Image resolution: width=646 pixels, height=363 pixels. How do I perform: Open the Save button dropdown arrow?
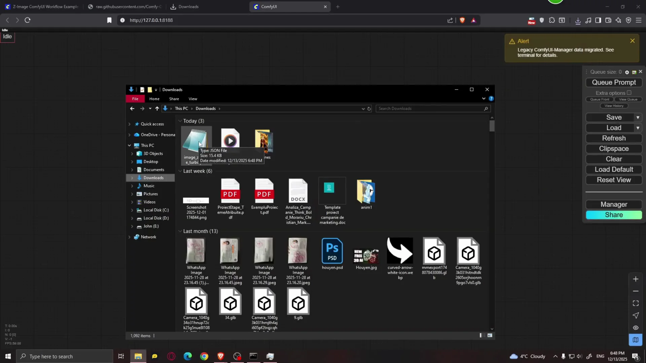[x=639, y=117]
